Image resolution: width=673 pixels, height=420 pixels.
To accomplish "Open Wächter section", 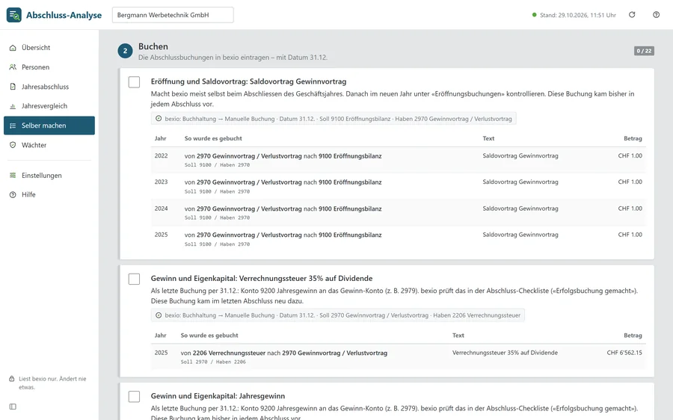I will coord(49,145).
